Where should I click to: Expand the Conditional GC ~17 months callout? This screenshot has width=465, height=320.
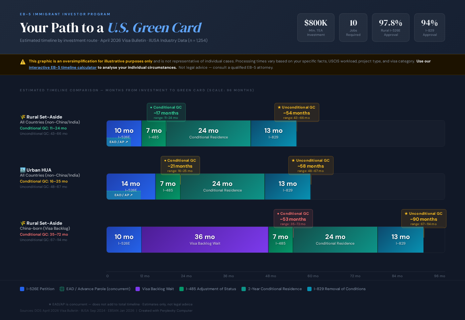point(166,112)
